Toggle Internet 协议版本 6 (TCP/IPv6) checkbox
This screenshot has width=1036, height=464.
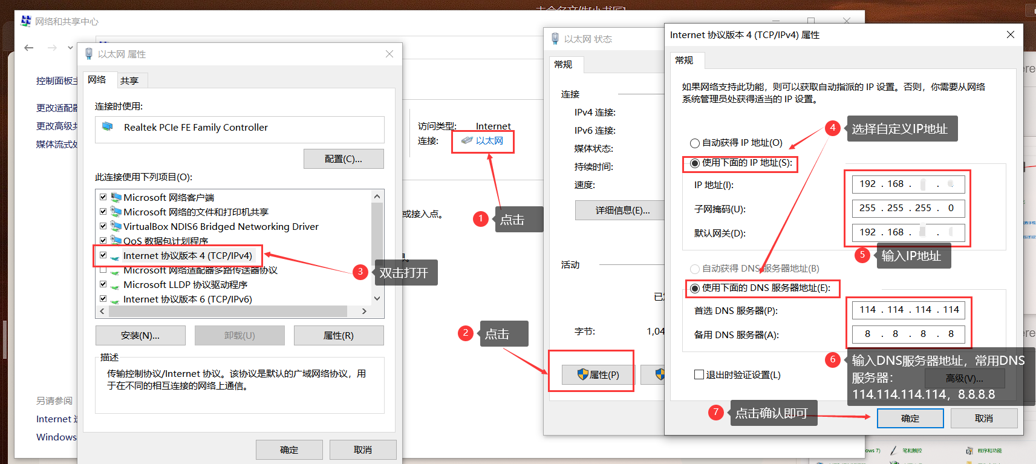pyautogui.click(x=103, y=299)
